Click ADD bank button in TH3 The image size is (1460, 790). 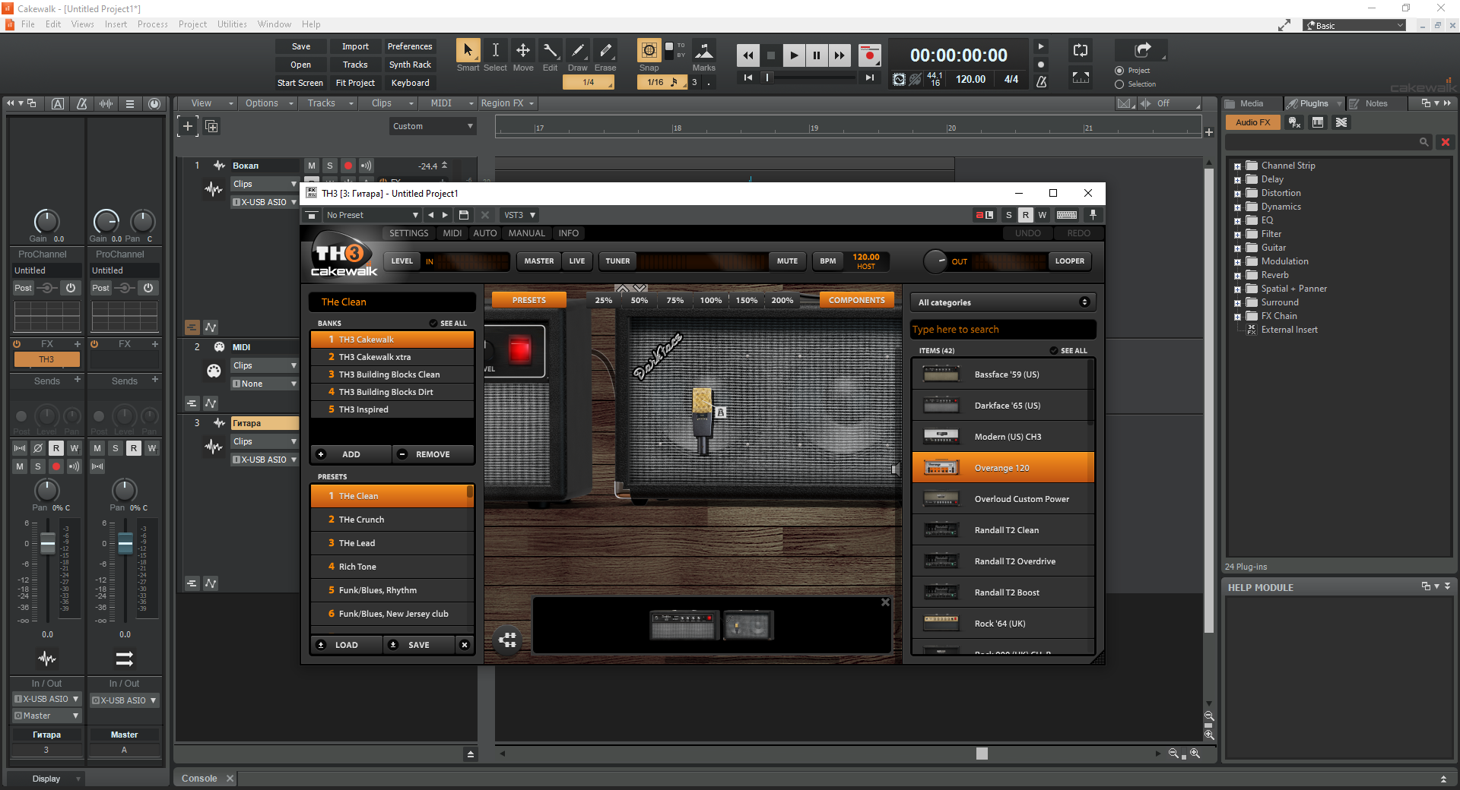pos(351,454)
